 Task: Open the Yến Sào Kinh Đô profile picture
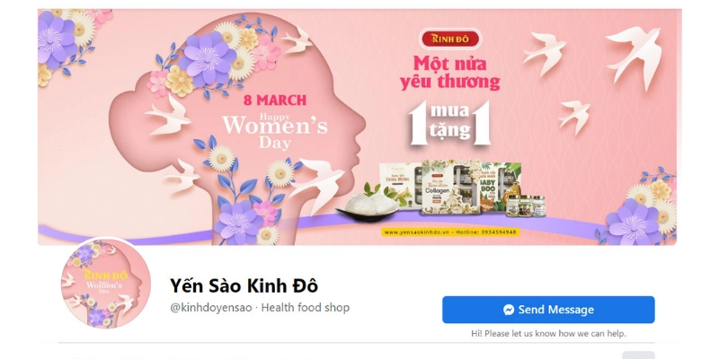click(106, 283)
